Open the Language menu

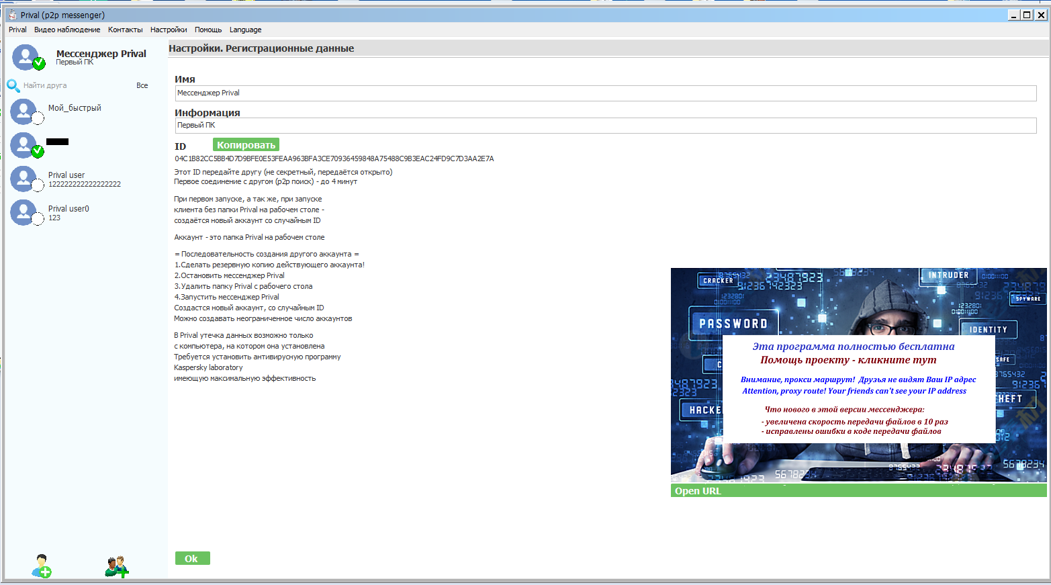245,30
